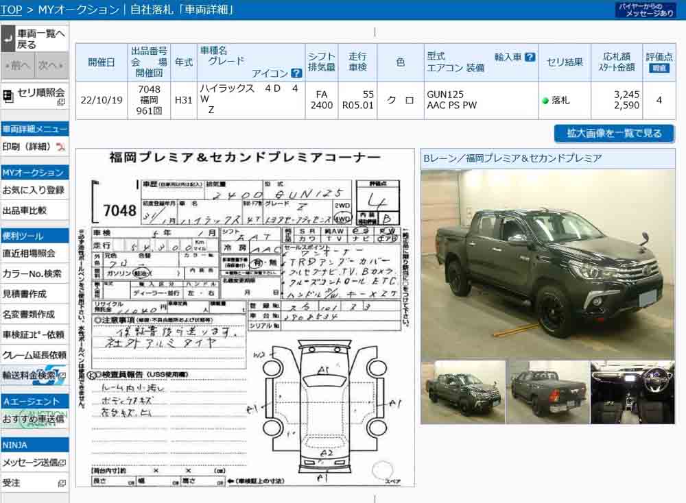
Task: Open the main Hilux front photo
Action: [547, 265]
